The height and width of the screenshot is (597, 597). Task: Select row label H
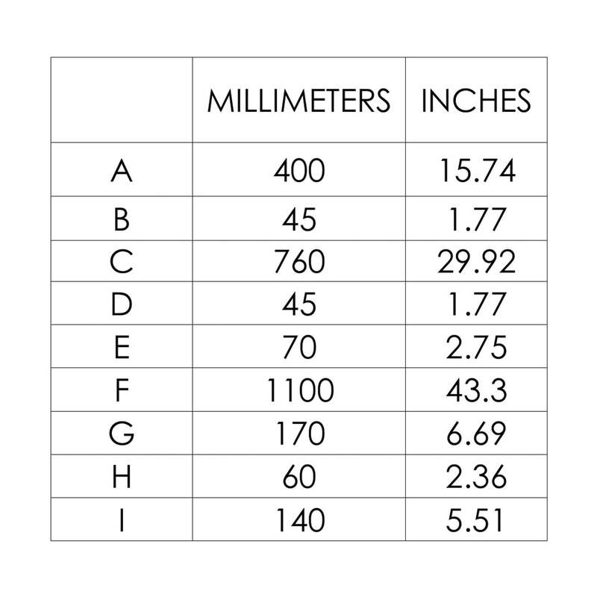pos(122,476)
